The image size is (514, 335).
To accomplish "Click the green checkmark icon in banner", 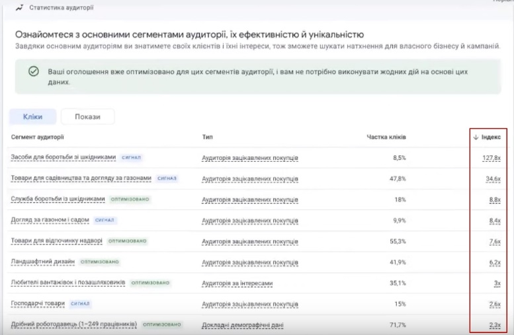I will pyautogui.click(x=33, y=71).
